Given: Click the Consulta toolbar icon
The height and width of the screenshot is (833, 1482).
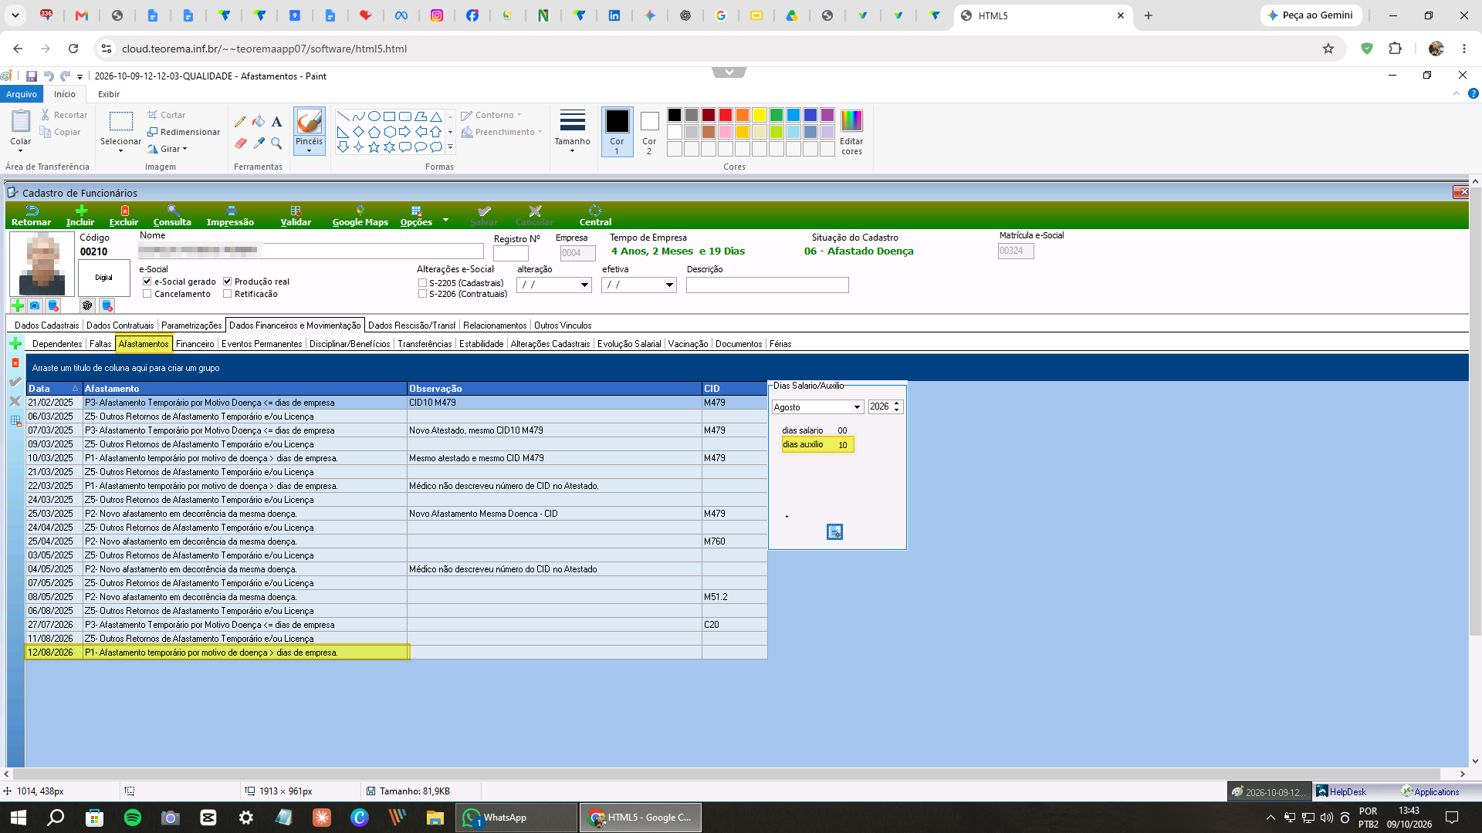Looking at the screenshot, I should [x=172, y=215].
